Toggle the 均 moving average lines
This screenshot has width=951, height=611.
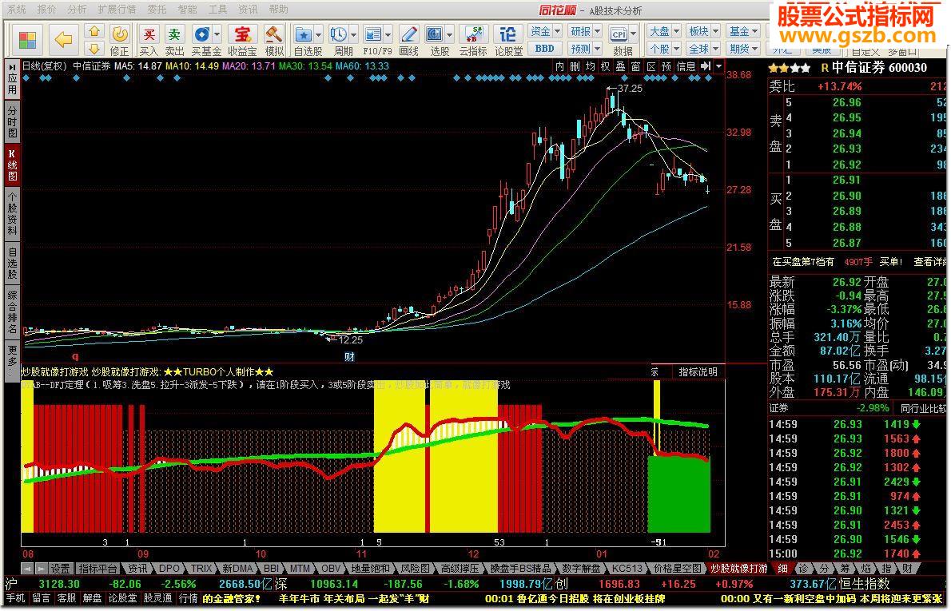pos(590,66)
